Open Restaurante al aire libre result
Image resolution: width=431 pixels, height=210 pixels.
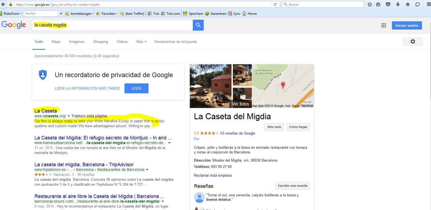(x=99, y=196)
